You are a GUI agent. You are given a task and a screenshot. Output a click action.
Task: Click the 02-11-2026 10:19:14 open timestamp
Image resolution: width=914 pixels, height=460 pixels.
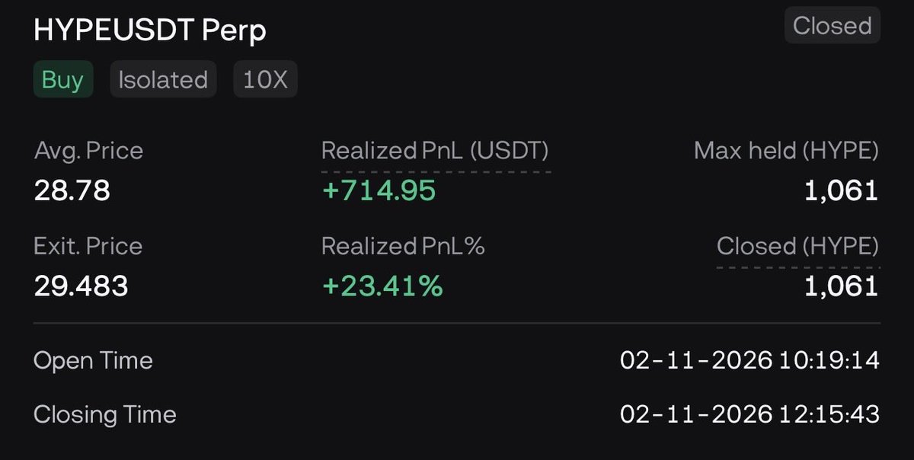point(749,360)
